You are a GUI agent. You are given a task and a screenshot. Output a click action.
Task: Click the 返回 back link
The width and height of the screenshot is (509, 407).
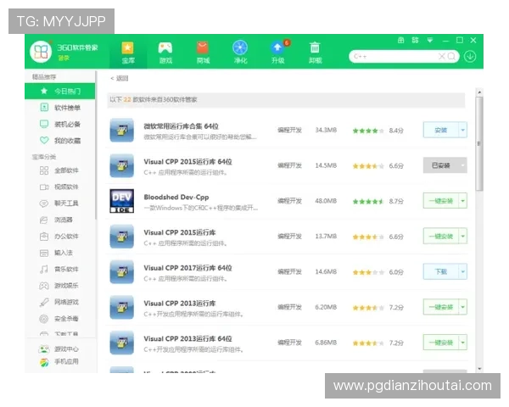click(x=120, y=78)
